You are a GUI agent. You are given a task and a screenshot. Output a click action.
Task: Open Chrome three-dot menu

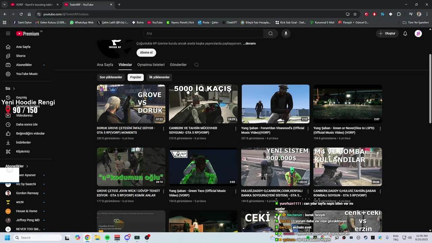[x=427, y=14]
